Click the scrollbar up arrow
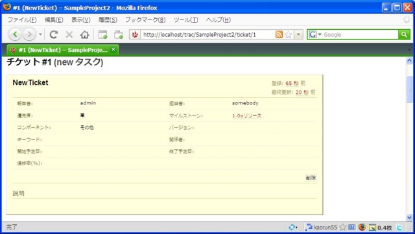This screenshot has width=415, height=234. point(409,61)
